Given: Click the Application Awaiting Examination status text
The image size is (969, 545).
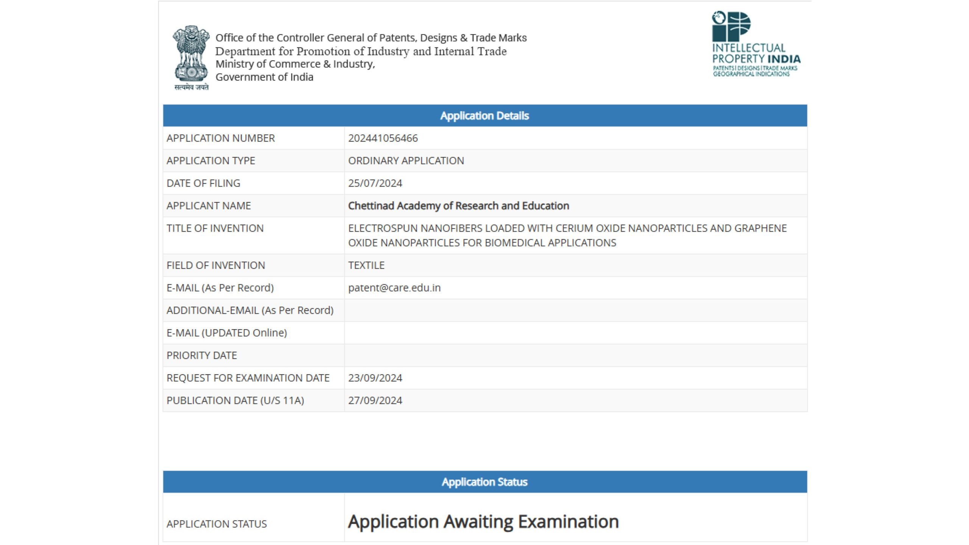Looking at the screenshot, I should coord(483,522).
